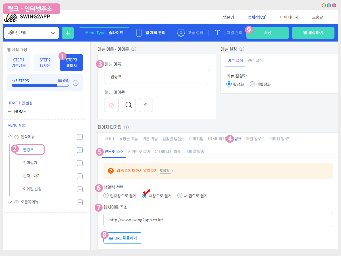Open the 권한 설정 tab
The height and width of the screenshot is (256, 341).
[x=255, y=61]
